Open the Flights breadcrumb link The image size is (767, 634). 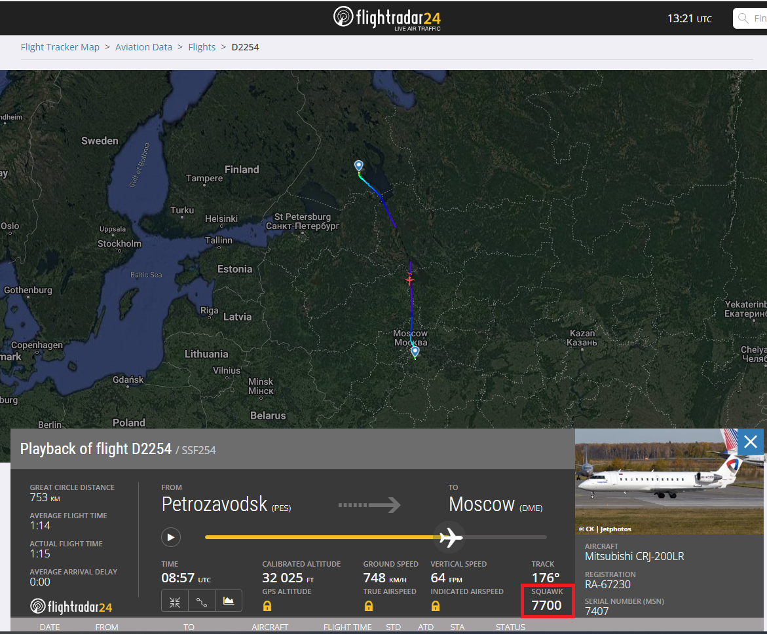202,47
